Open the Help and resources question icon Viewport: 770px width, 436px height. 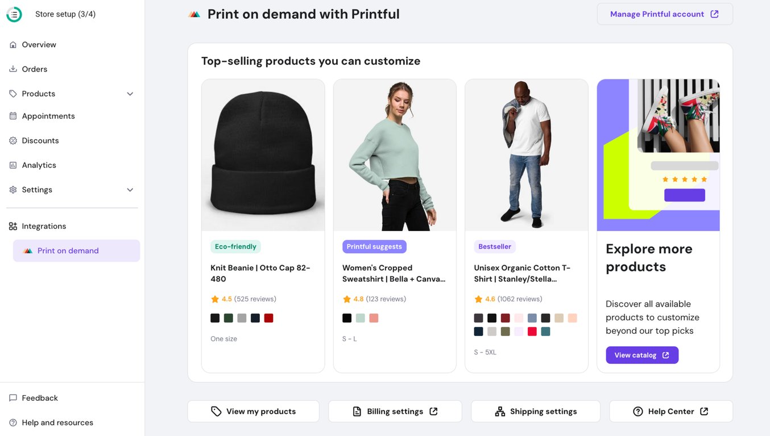[x=13, y=422]
